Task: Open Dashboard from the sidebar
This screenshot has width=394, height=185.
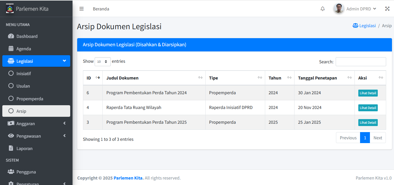Action: click(27, 36)
